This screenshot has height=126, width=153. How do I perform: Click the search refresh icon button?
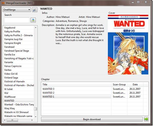tap(33, 20)
